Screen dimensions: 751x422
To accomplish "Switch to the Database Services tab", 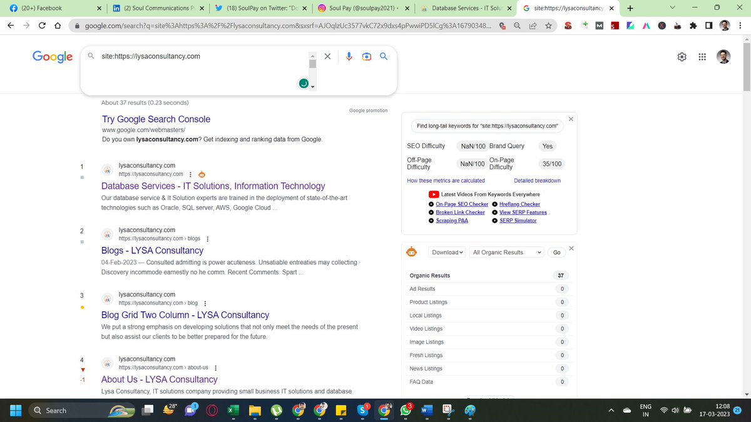I will coord(464,8).
